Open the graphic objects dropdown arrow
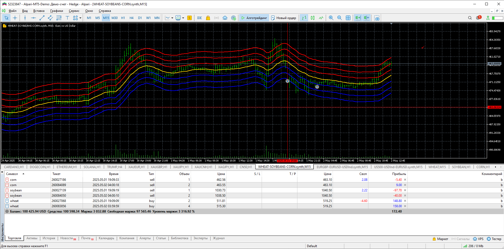This screenshot has width=504, height=249. tap(80, 18)
